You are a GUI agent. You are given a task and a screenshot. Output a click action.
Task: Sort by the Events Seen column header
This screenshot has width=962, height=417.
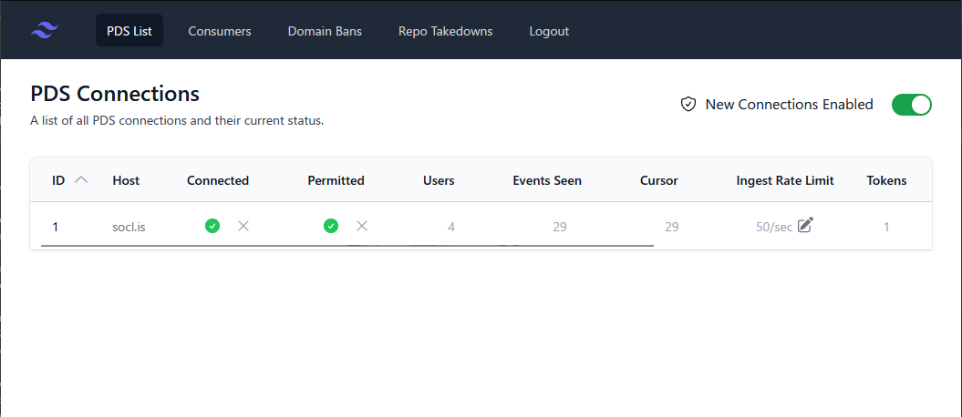547,180
